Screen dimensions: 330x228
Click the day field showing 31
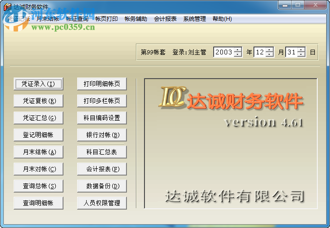(x=292, y=52)
